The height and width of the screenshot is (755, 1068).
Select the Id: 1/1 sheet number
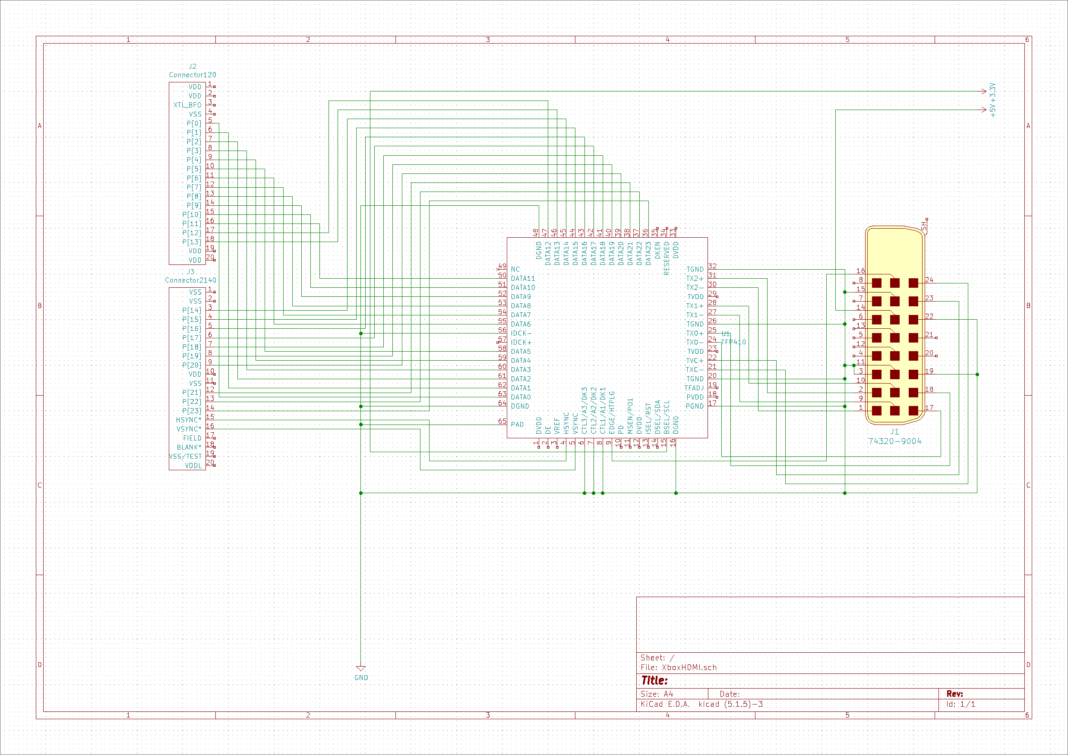click(961, 705)
